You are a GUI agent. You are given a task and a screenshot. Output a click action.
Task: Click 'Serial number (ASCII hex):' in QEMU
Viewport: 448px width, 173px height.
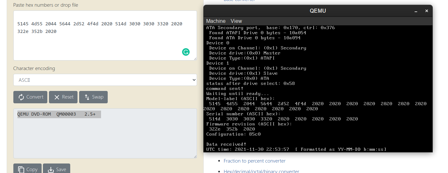(x=243, y=114)
